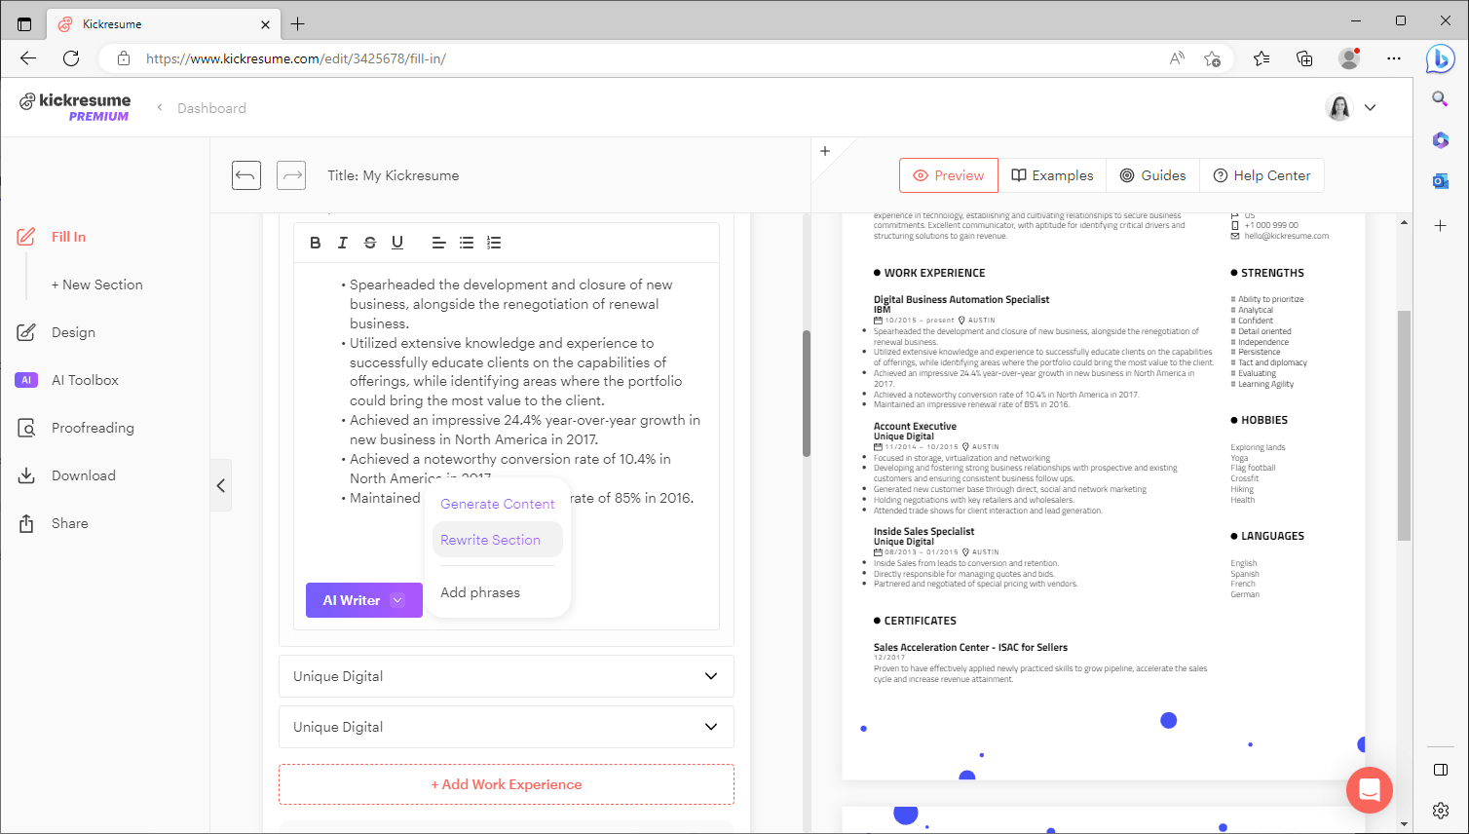This screenshot has width=1469, height=834.
Task: Choose Generate Content from AI menu
Action: [x=498, y=504]
